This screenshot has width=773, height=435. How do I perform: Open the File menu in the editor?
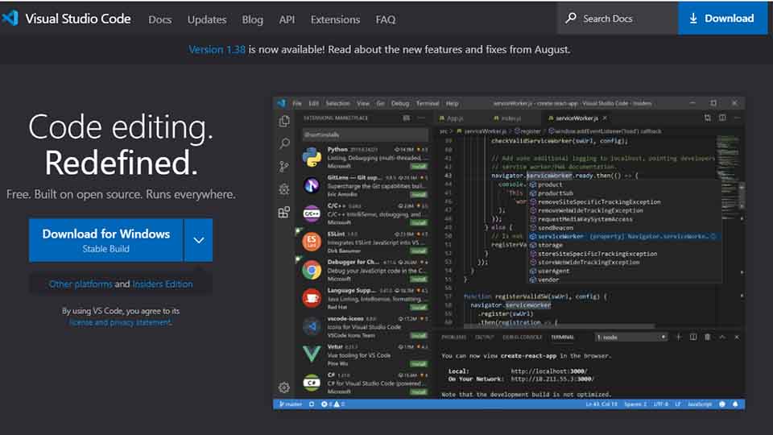pyautogui.click(x=297, y=104)
